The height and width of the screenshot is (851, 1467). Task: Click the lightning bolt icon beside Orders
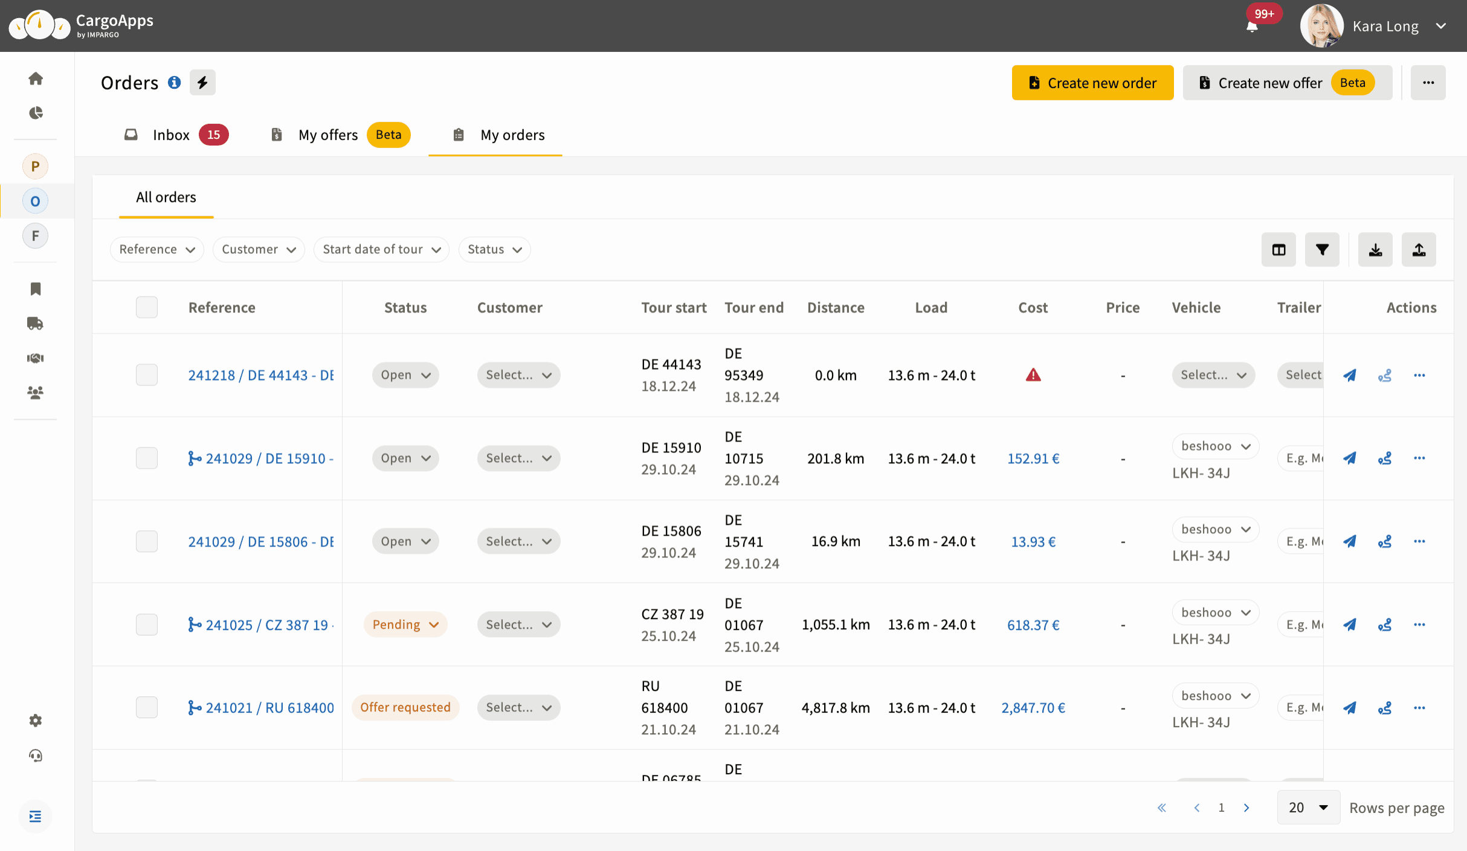(x=202, y=83)
